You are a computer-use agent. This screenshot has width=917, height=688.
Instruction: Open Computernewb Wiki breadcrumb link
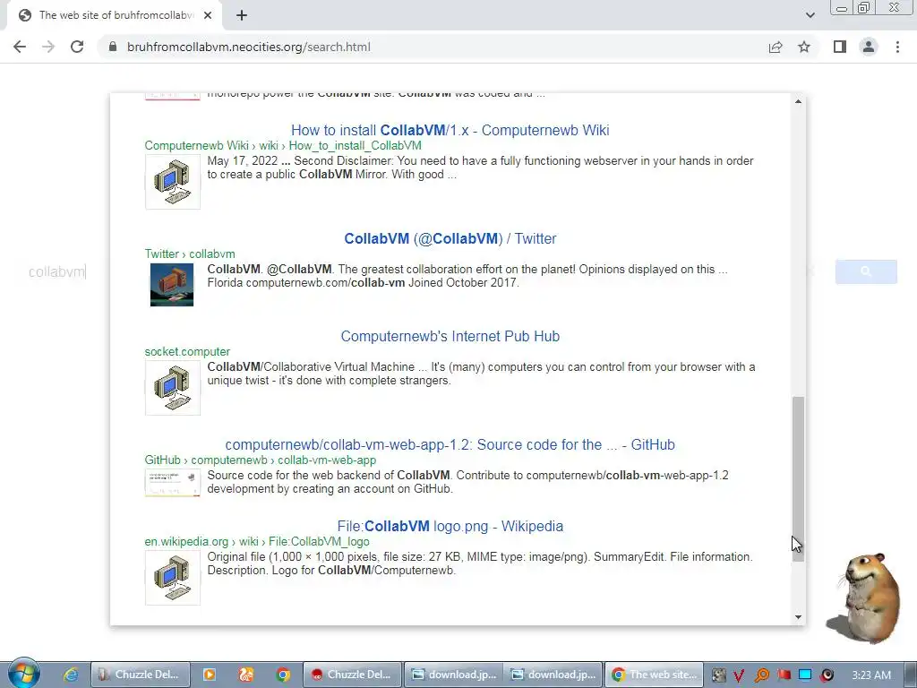283,145
